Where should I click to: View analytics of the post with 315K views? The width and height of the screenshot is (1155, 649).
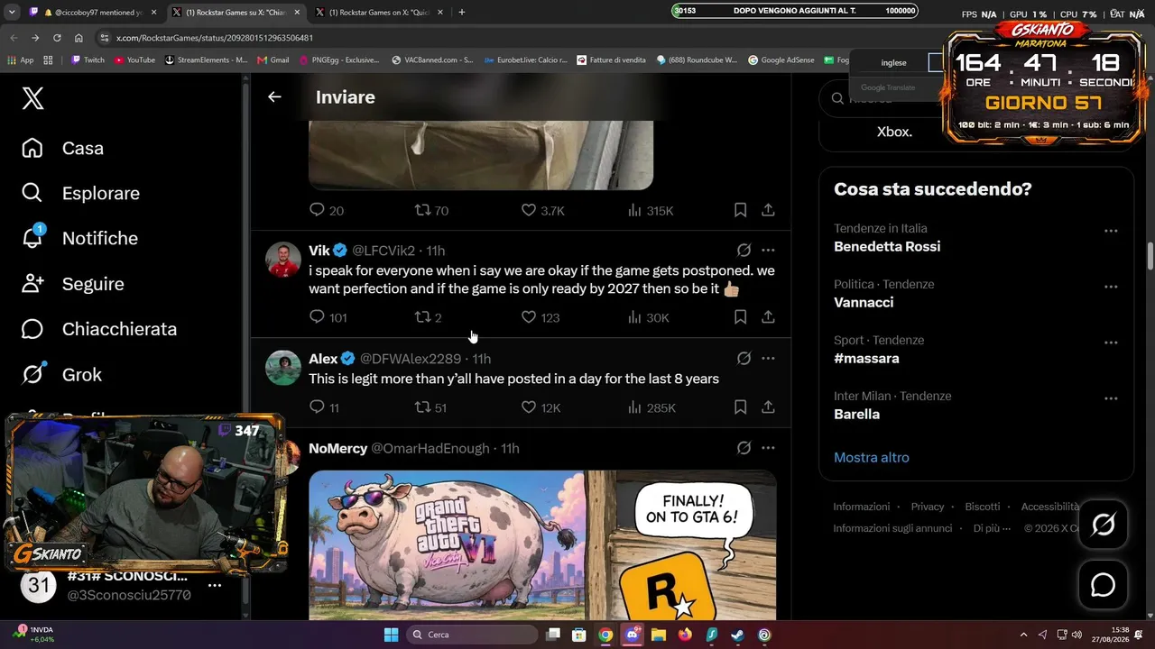(x=634, y=210)
